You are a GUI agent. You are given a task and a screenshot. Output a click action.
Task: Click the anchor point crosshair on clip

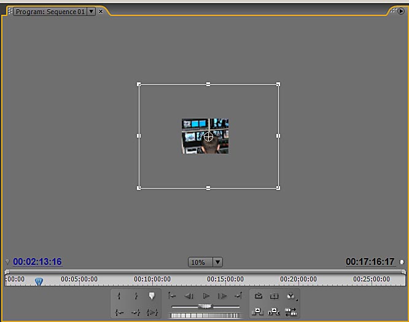click(x=208, y=136)
